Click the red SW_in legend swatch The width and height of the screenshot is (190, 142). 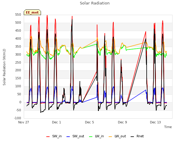(48, 137)
